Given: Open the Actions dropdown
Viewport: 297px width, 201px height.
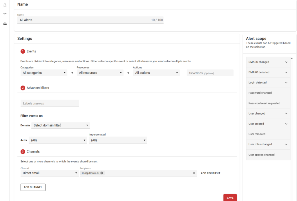Looking at the screenshot, I should (156, 73).
